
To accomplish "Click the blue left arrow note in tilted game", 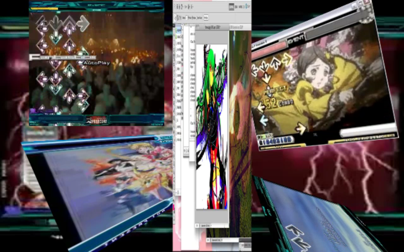I will tap(264, 121).
